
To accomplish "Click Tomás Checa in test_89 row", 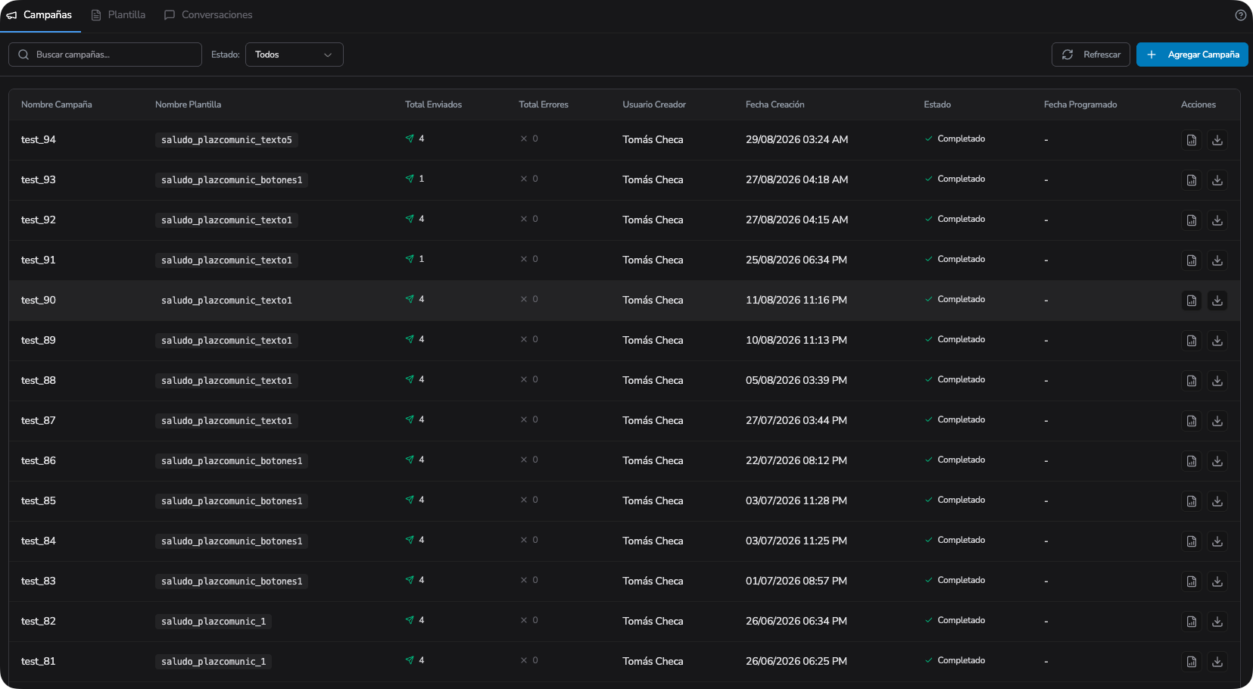I will coord(653,340).
